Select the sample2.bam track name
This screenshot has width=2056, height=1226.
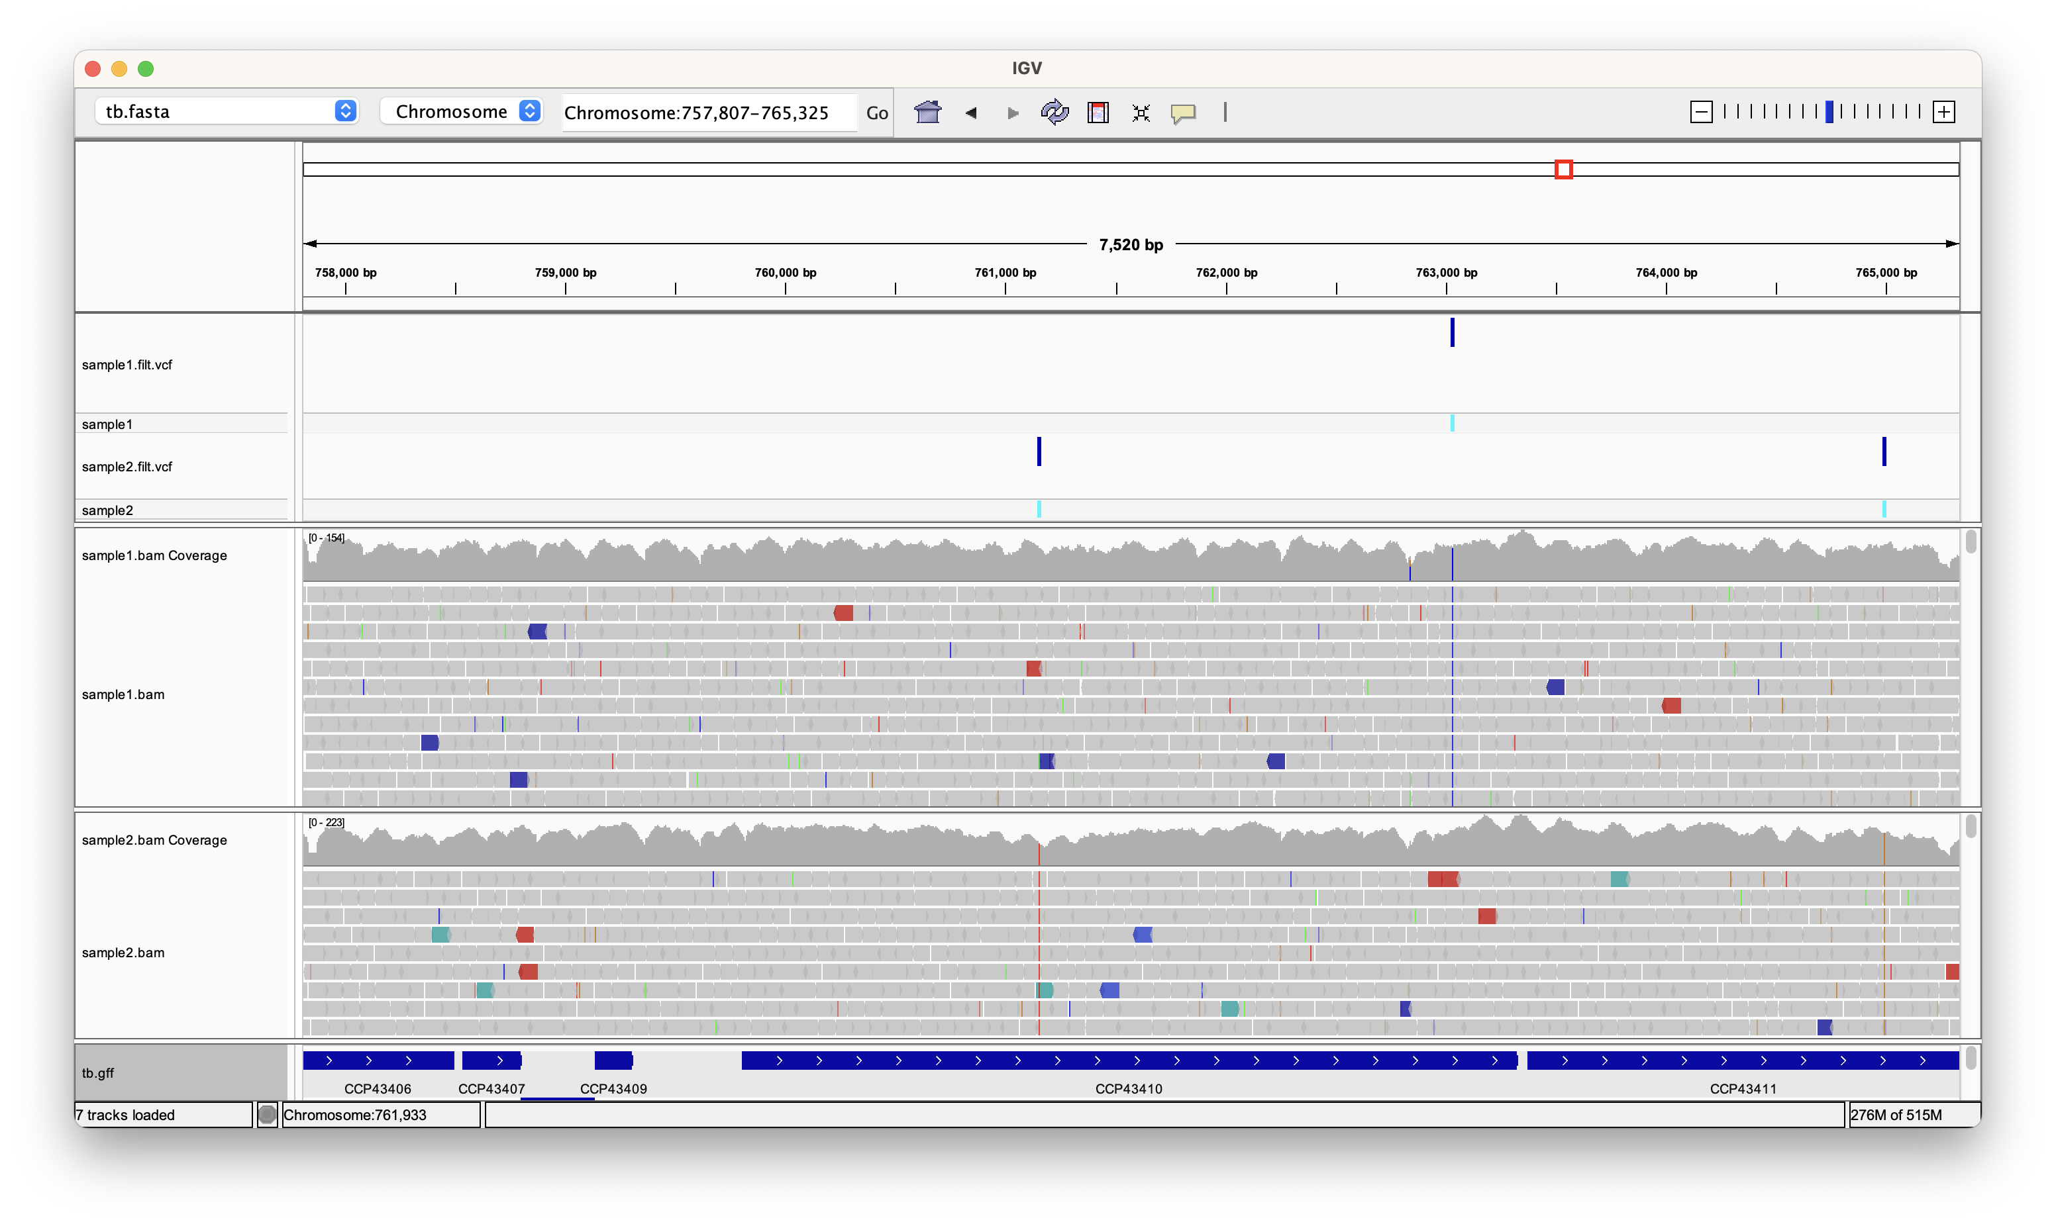(x=123, y=953)
